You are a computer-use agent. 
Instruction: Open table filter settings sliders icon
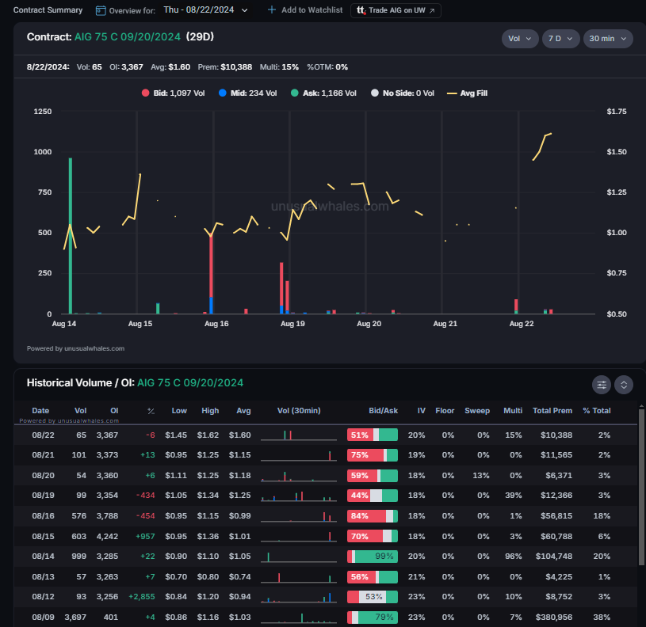(x=602, y=385)
